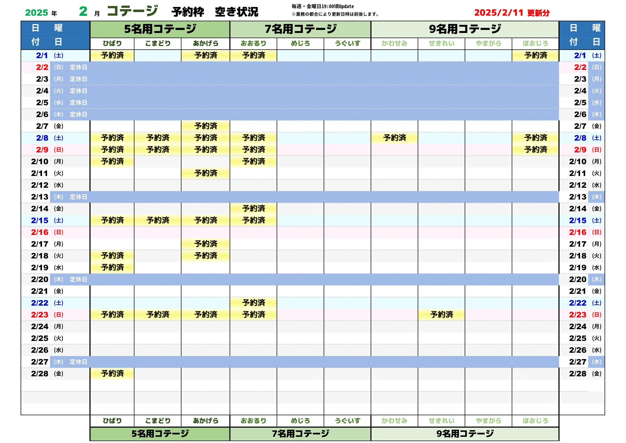The height and width of the screenshot is (443, 626).
Task: Click 2/23 せきれい 予約済 cell
Action: coord(441,315)
